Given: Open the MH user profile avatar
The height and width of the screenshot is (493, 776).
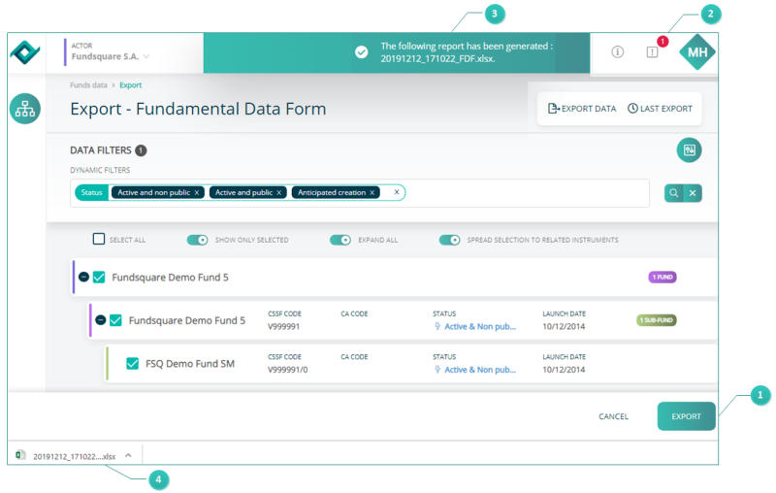Looking at the screenshot, I should point(696,52).
